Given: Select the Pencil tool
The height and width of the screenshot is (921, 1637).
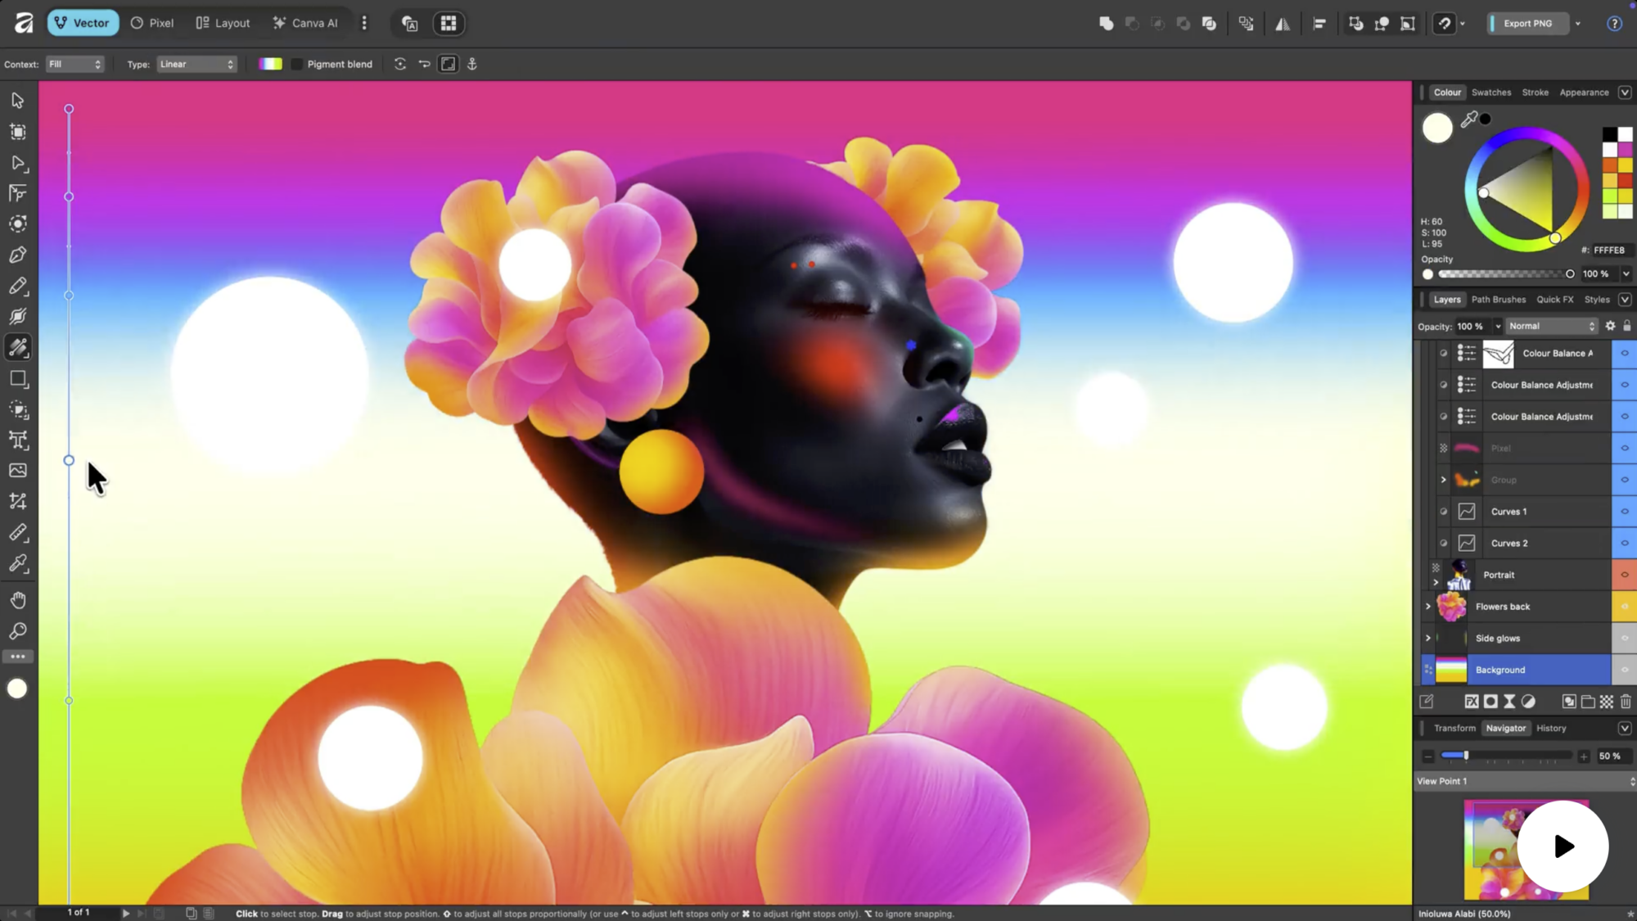Looking at the screenshot, I should (18, 286).
